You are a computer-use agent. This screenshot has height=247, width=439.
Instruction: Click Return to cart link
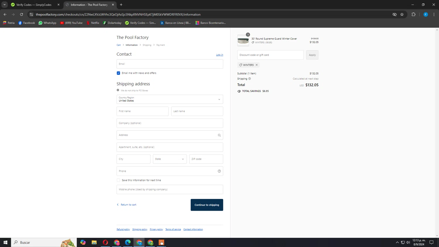(127, 205)
